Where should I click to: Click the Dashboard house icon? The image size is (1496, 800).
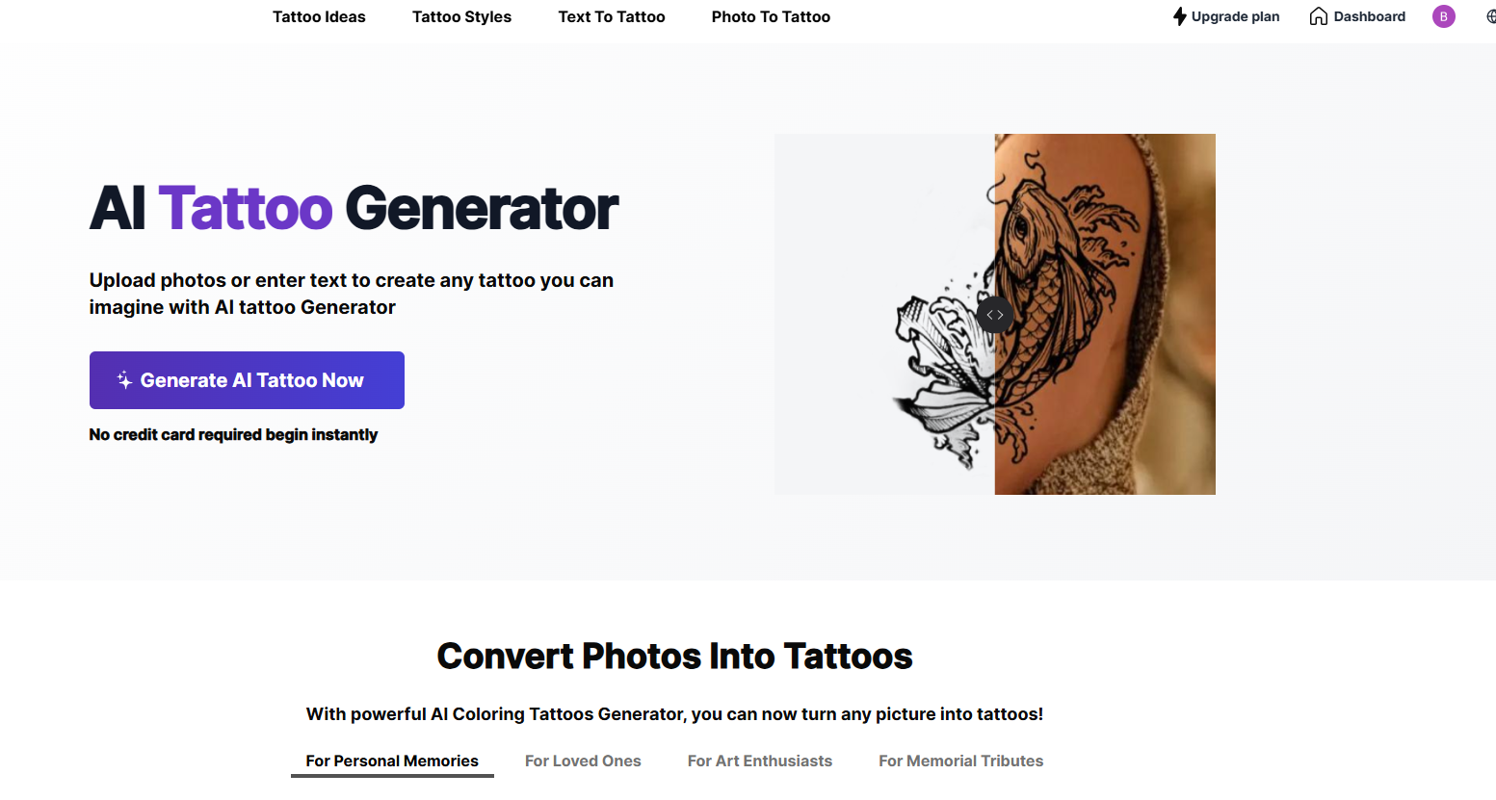click(x=1318, y=16)
